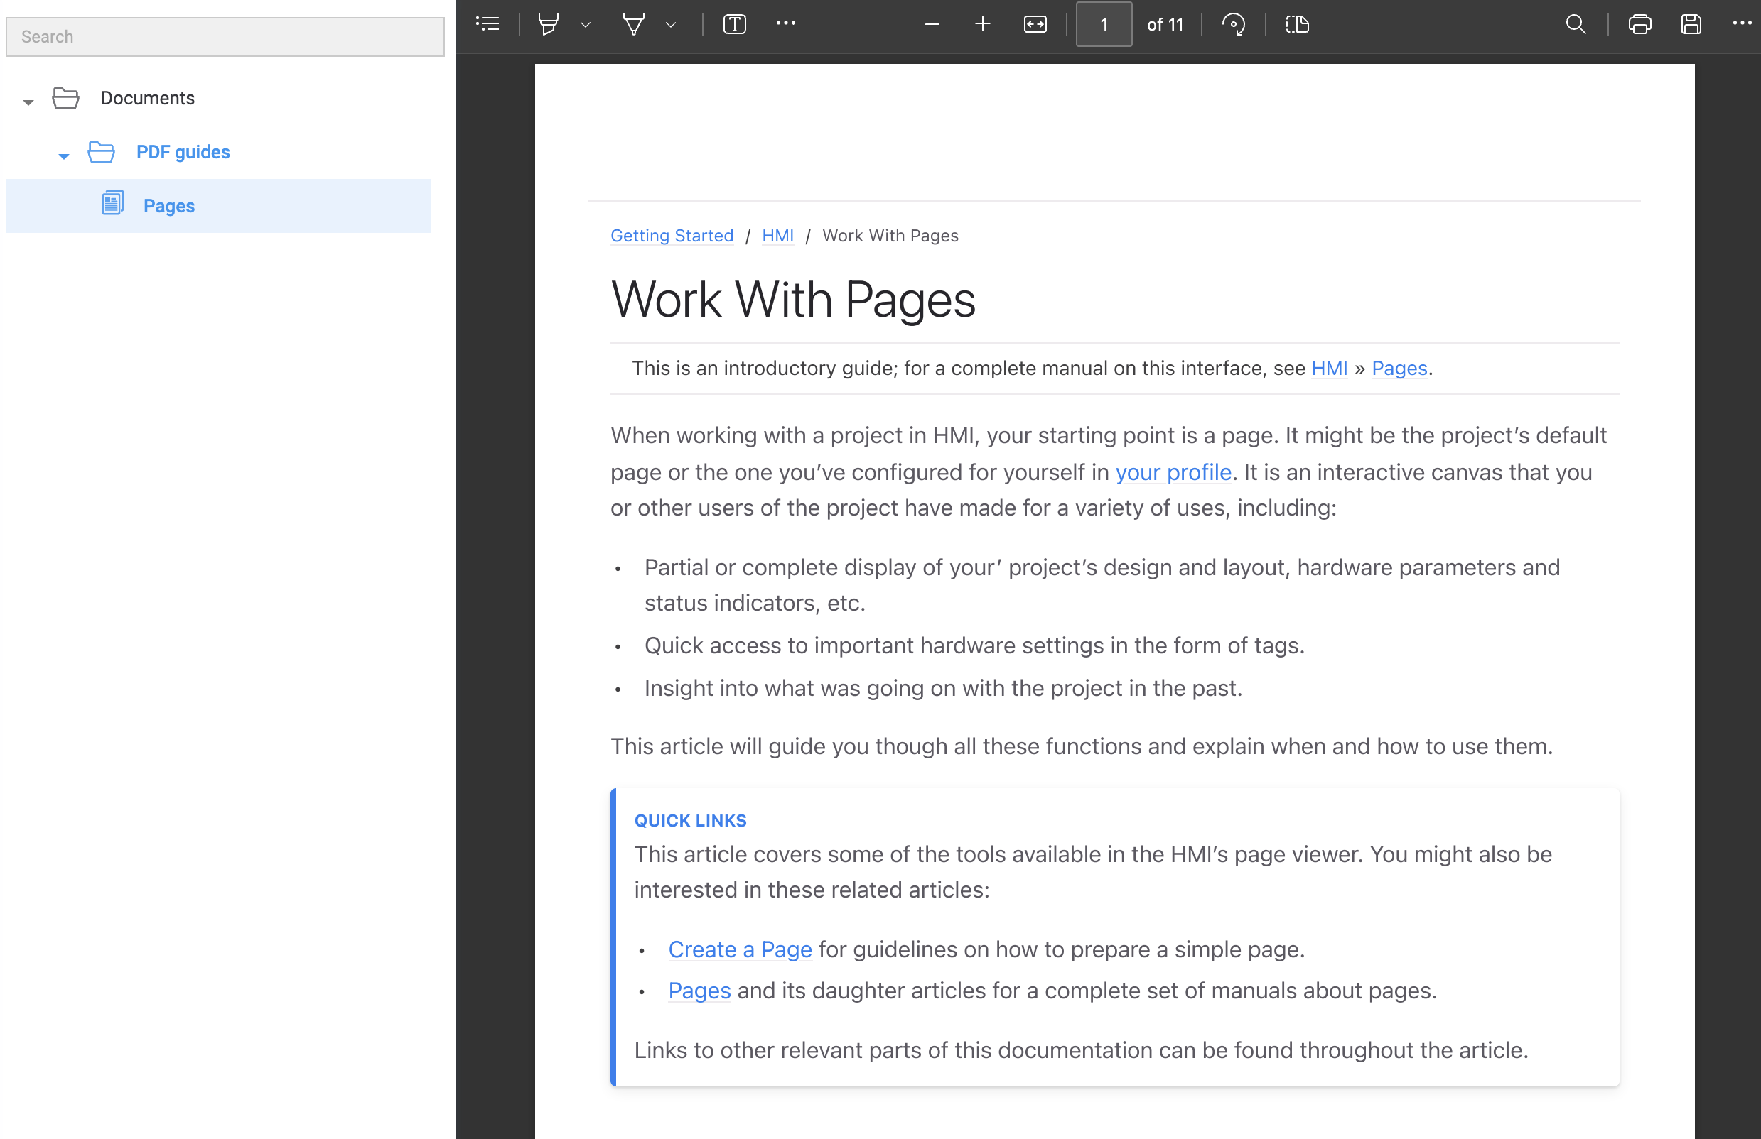The image size is (1761, 1139).
Task: Rotate the document with the rotate icon
Action: coord(1234,24)
